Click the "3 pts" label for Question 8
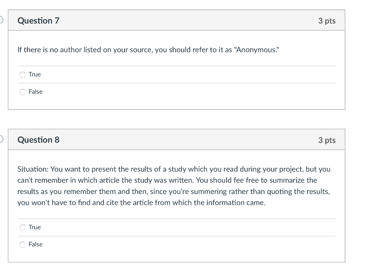The image size is (373, 269). 327,140
